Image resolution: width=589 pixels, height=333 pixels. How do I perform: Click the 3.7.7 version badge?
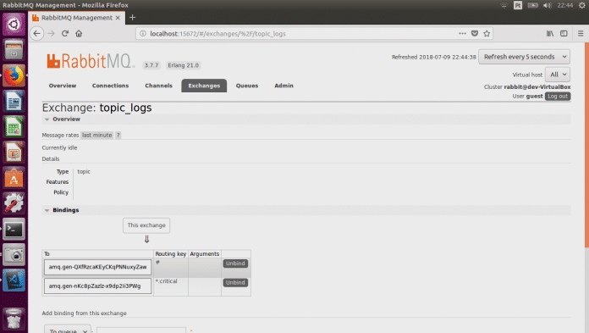click(151, 65)
